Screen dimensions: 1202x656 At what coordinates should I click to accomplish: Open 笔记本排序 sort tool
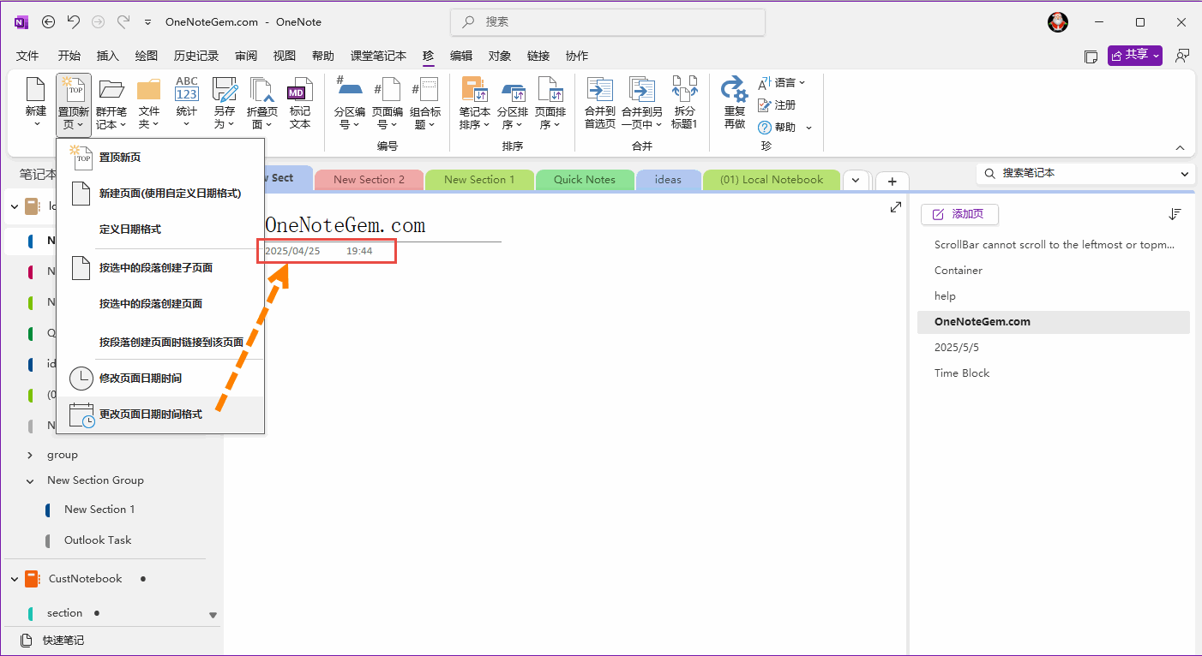pos(475,89)
